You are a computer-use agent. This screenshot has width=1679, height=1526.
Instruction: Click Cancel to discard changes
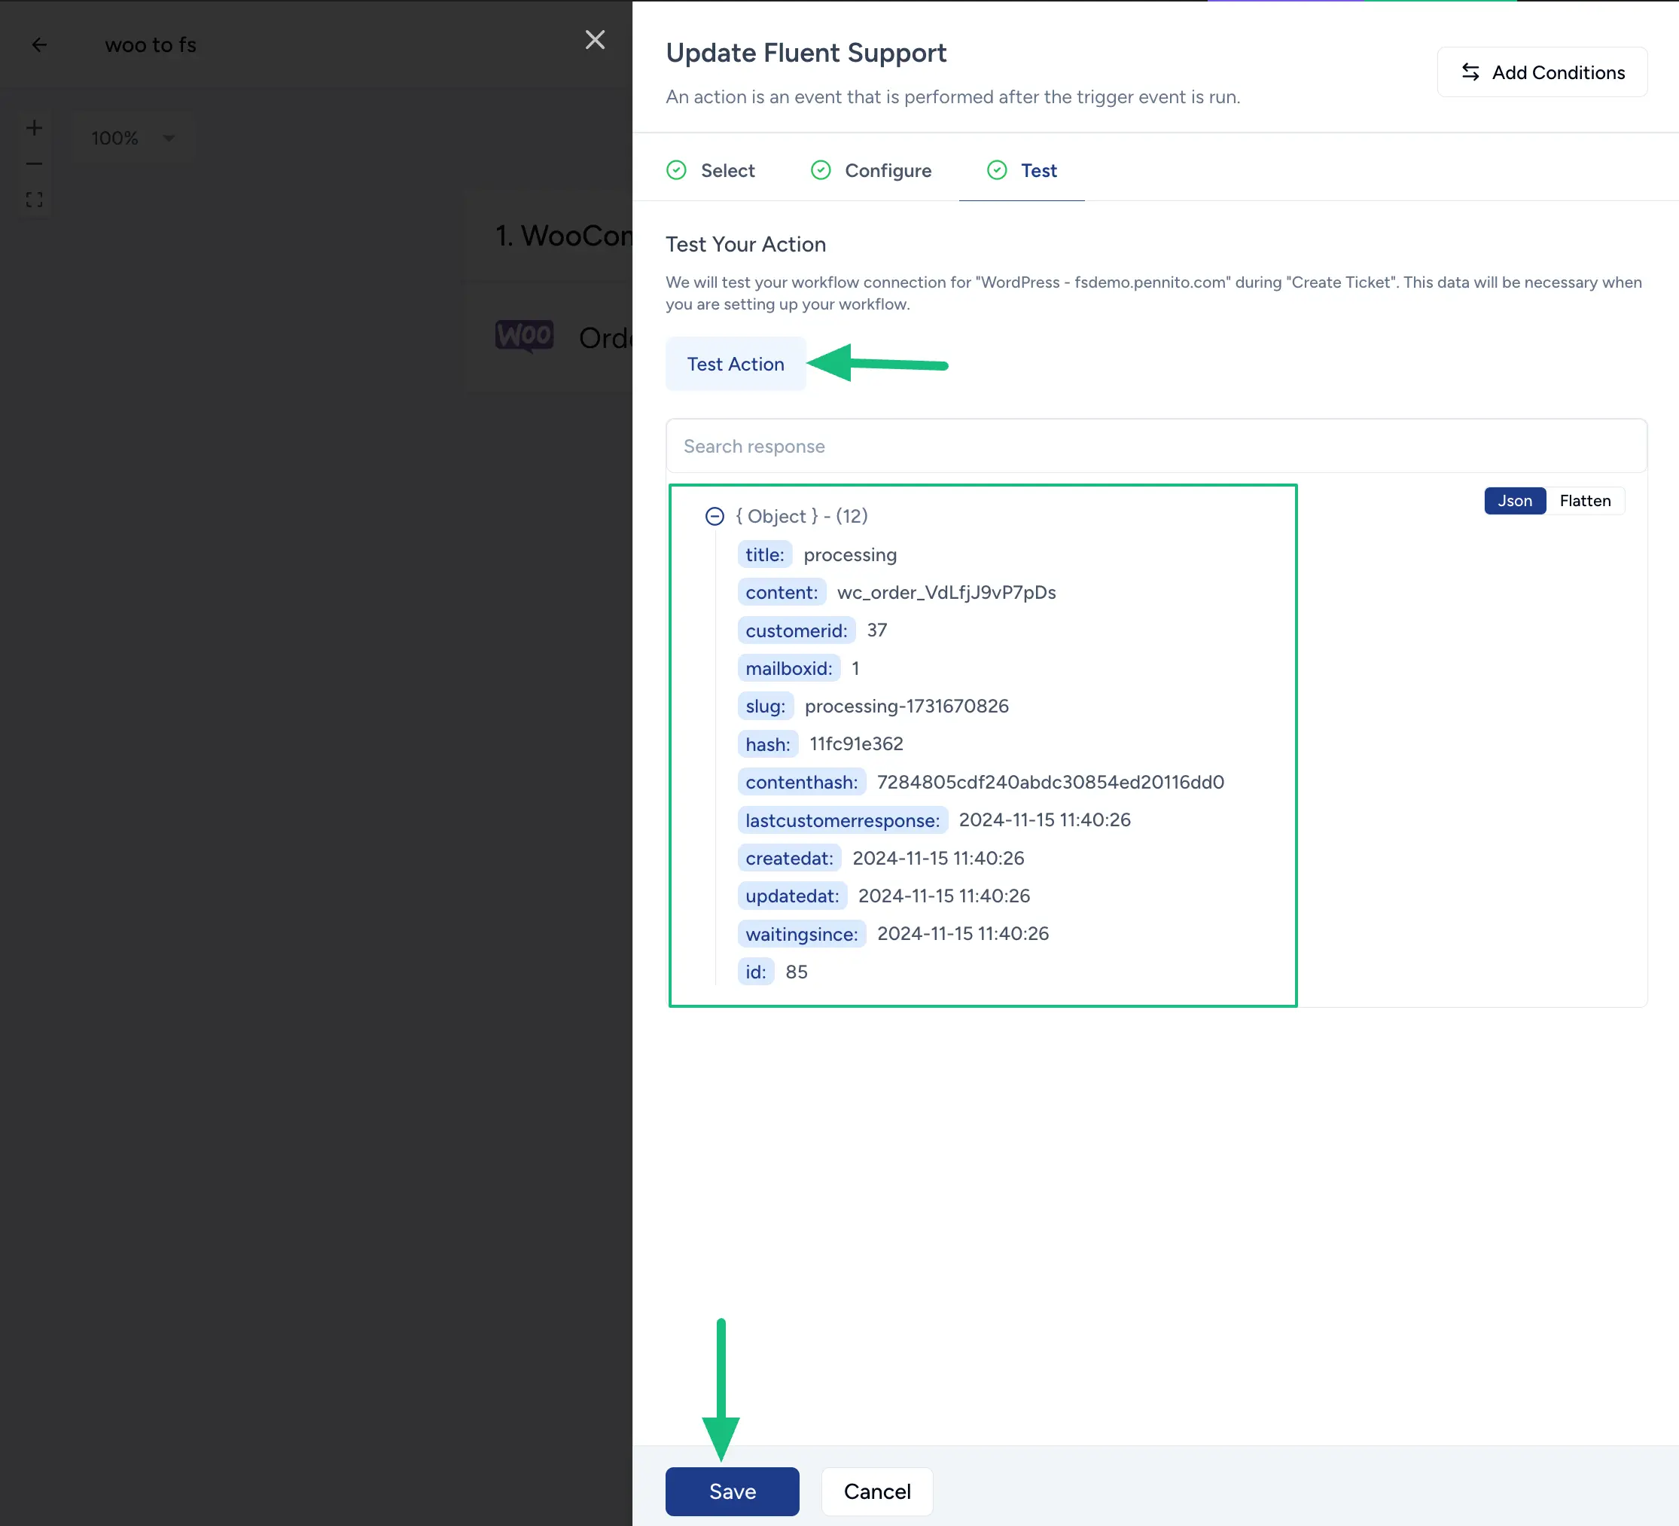pyautogui.click(x=878, y=1491)
